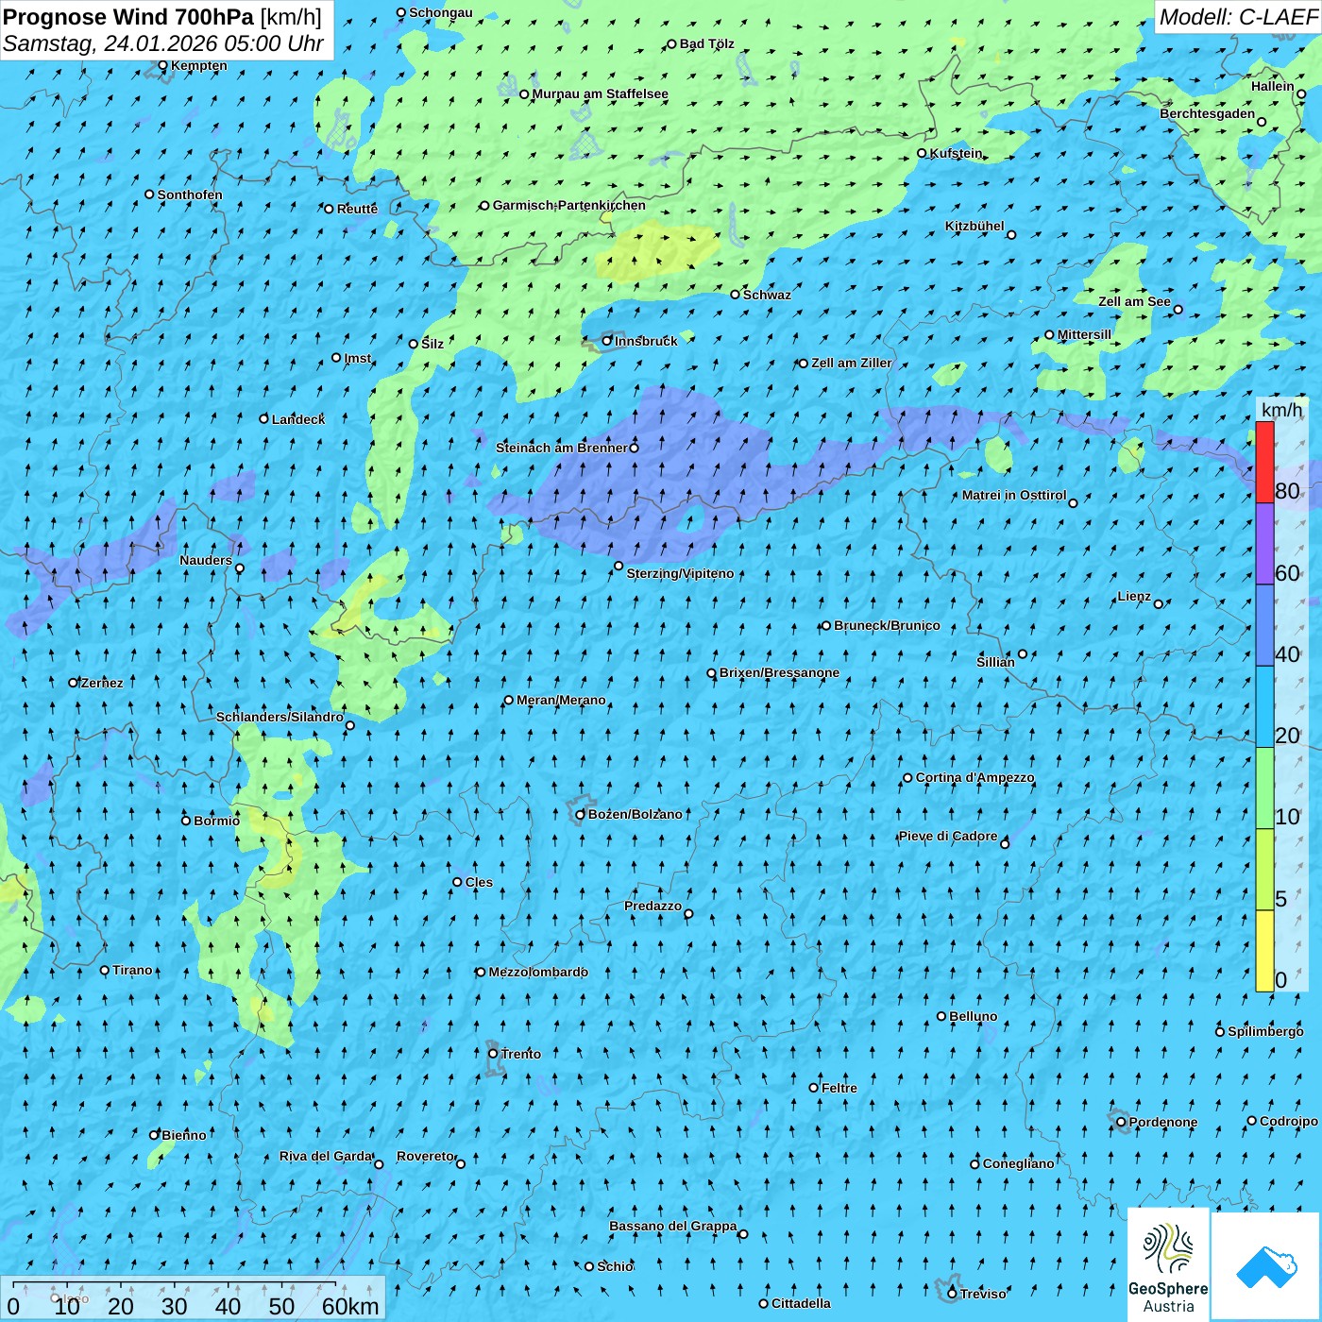Click the Garmisch-Partenkirchen label
The width and height of the screenshot is (1322, 1322).
569,205
